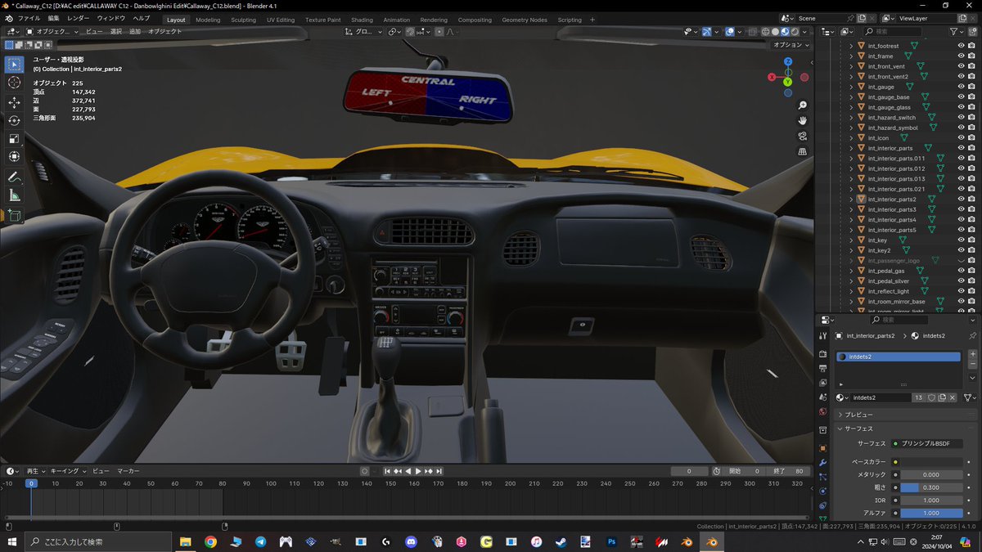
Task: Switch to wireframe viewport shading
Action: 766,31
